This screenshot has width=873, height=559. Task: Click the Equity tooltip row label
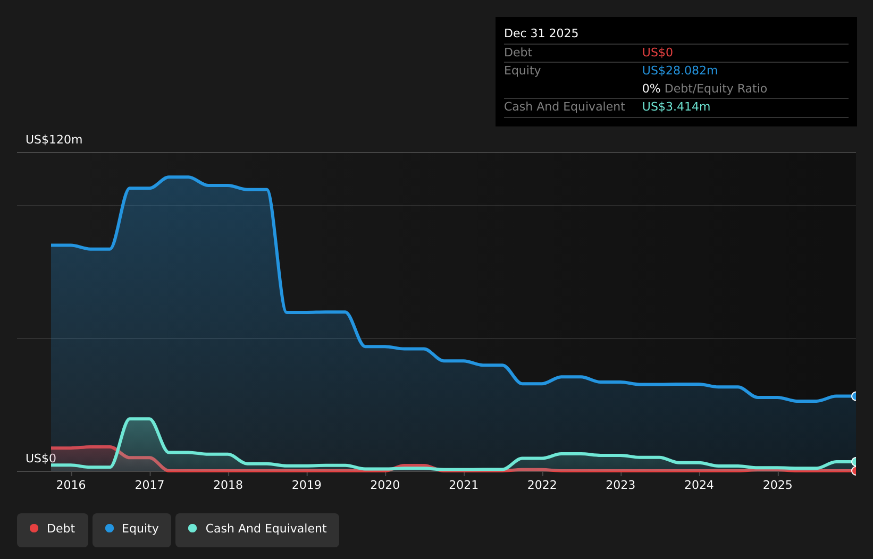pyautogui.click(x=523, y=71)
